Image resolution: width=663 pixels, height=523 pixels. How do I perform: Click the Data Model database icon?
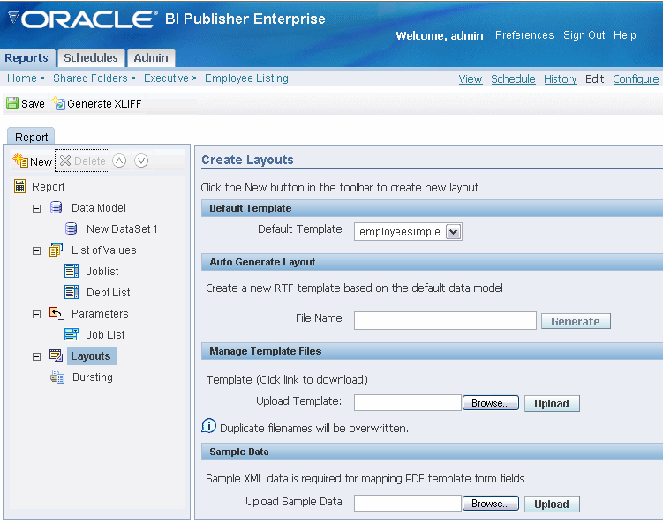tap(57, 207)
